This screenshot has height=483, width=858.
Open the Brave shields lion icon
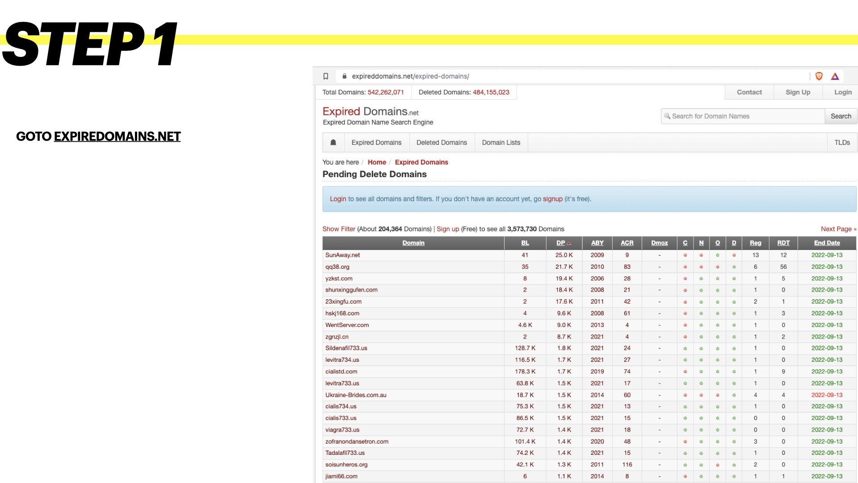(x=819, y=76)
